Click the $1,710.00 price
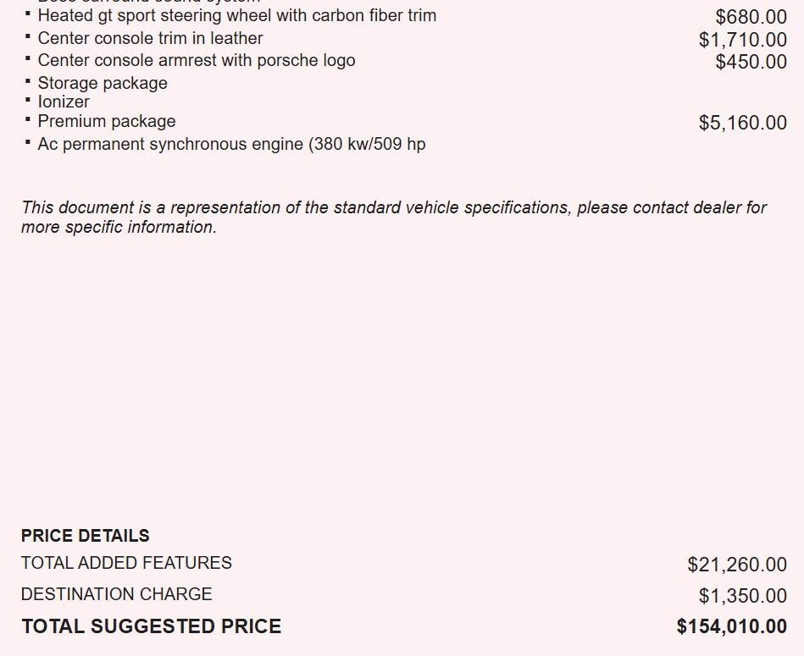 [742, 40]
